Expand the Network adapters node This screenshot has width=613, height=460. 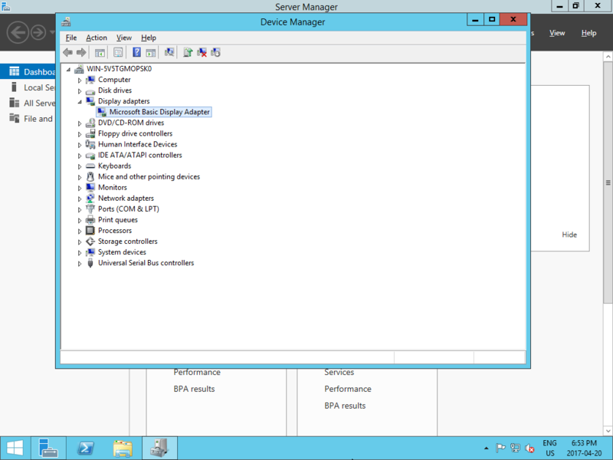80,199
